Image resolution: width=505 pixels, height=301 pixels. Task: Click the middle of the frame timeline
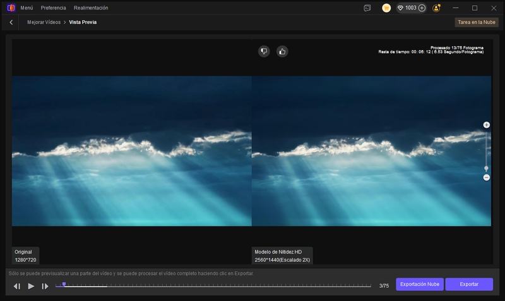coord(213,286)
